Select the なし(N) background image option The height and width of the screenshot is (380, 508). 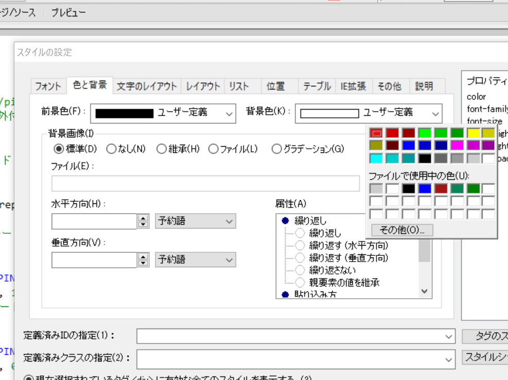(112, 149)
